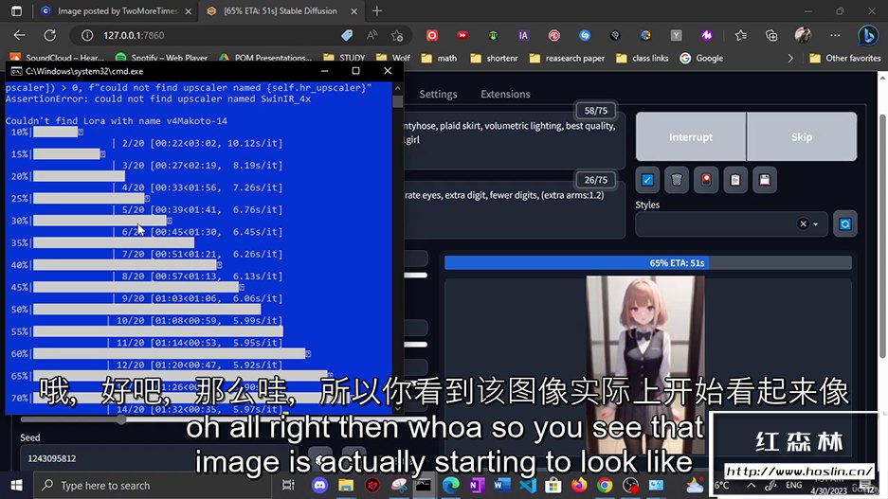Open Task View on taskbar
This screenshot has width=888, height=499.
point(288,486)
